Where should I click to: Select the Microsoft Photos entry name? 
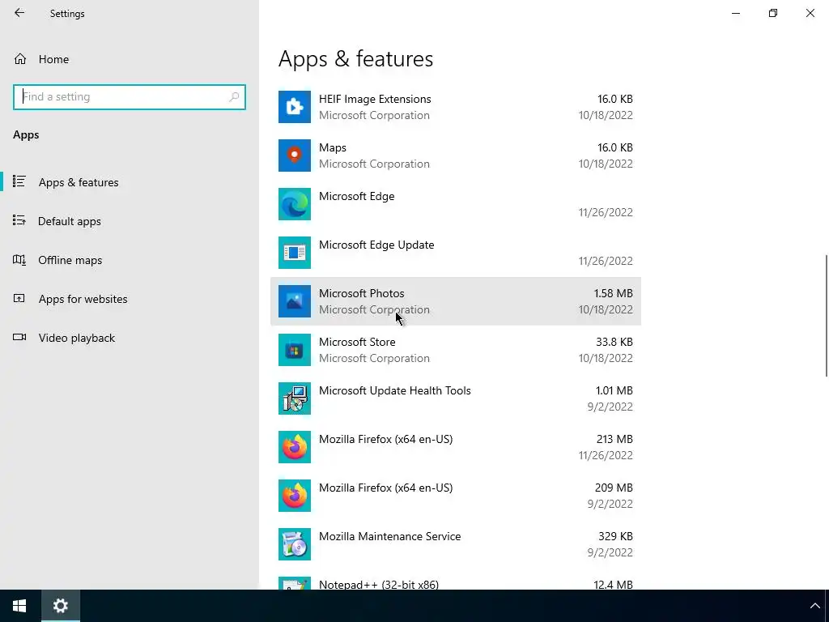tap(362, 293)
